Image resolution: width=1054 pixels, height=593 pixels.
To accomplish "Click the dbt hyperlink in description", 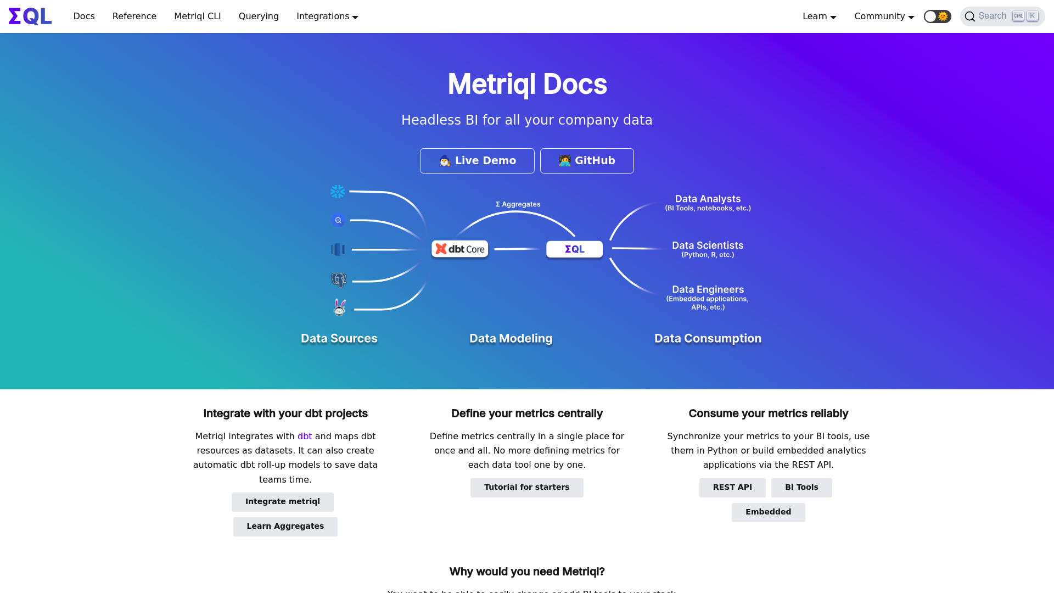I will click(x=305, y=436).
